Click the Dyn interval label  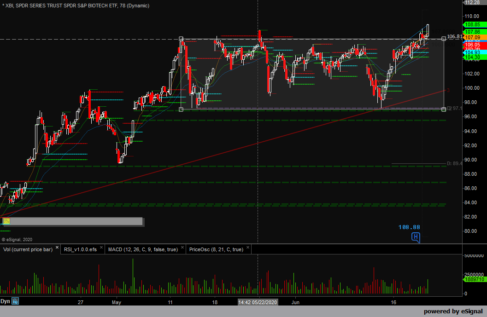click(x=5, y=301)
